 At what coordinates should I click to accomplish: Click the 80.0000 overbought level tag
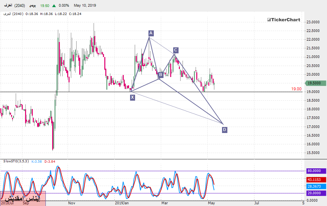click(x=315, y=171)
